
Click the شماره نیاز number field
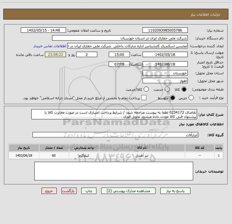click(165, 30)
